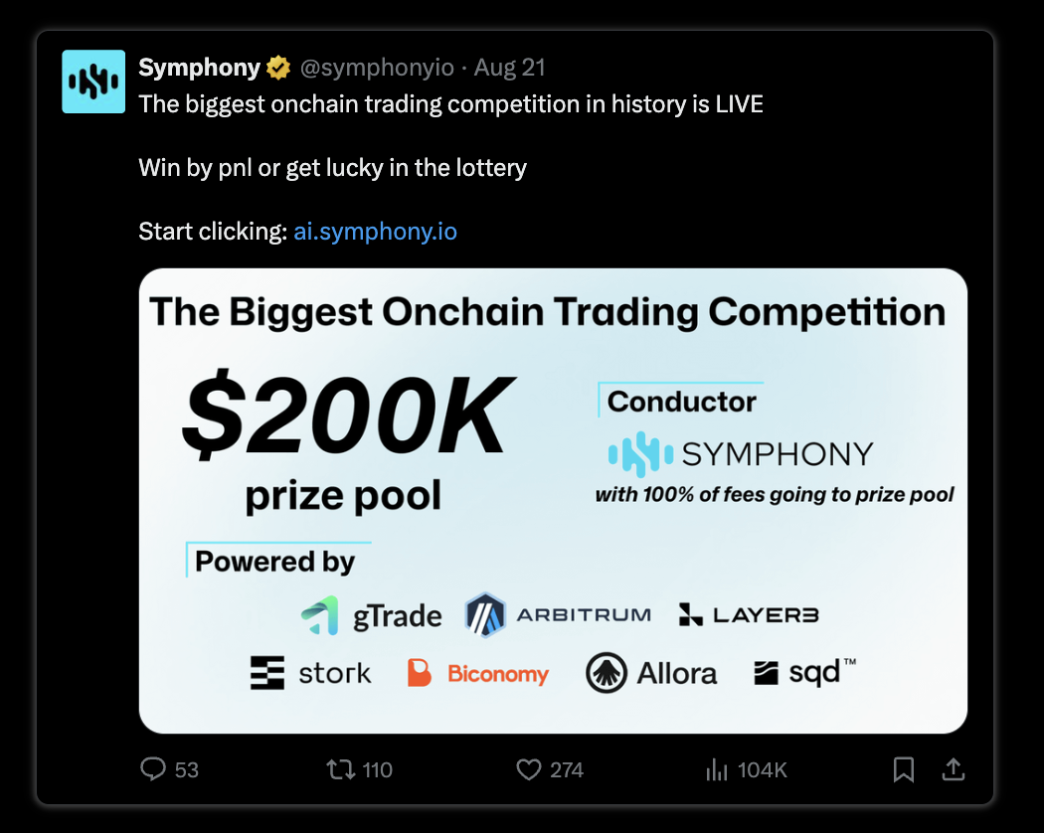Like the tweet with the heart icon
Image resolution: width=1044 pixels, height=833 pixels.
(x=529, y=769)
